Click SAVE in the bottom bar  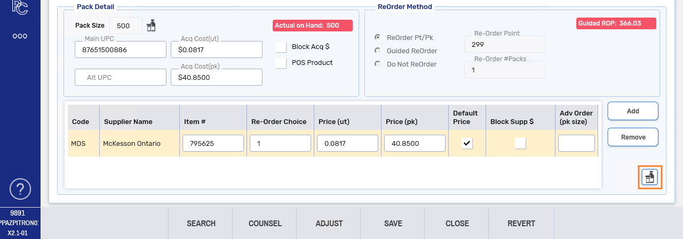point(393,224)
